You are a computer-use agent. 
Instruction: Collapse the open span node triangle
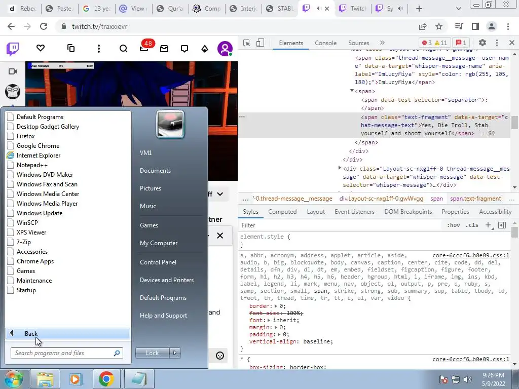[x=352, y=91]
